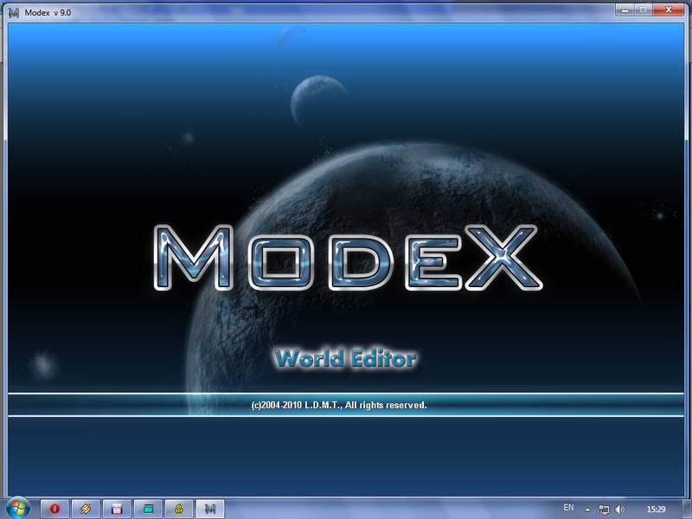Viewport: 692px width, 519px height.
Task: Open the EN input language selector
Action: click(568, 507)
